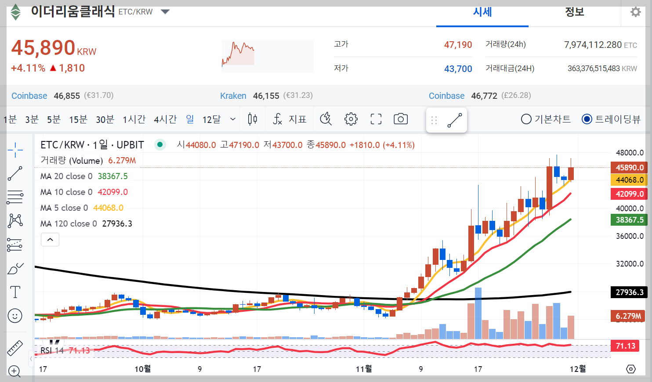Click the chart reset hexagon icon
The height and width of the screenshot is (382, 652).
631,369
